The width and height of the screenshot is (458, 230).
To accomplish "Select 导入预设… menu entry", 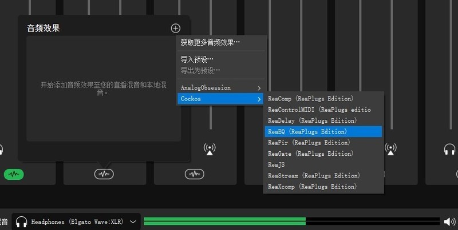I will [221, 59].
